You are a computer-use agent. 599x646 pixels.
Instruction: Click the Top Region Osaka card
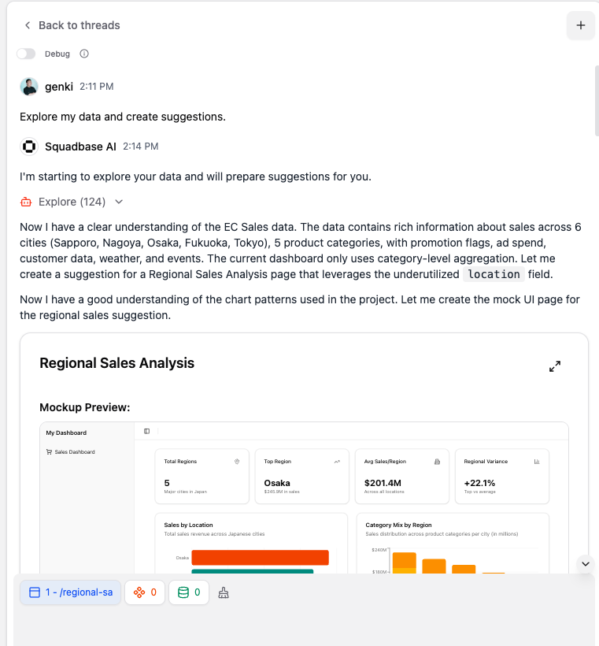coord(301,477)
